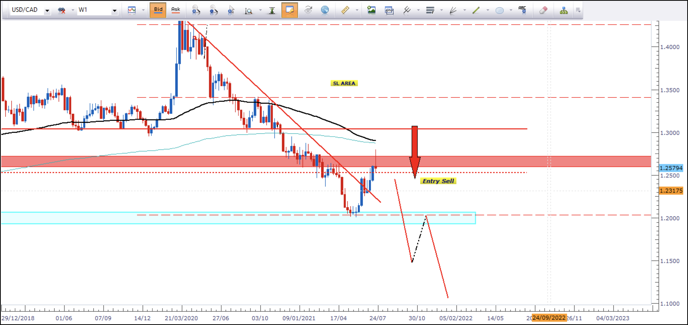Image resolution: width=688 pixels, height=325 pixels.
Task: Toggle the Ask price button
Action: pos(175,10)
